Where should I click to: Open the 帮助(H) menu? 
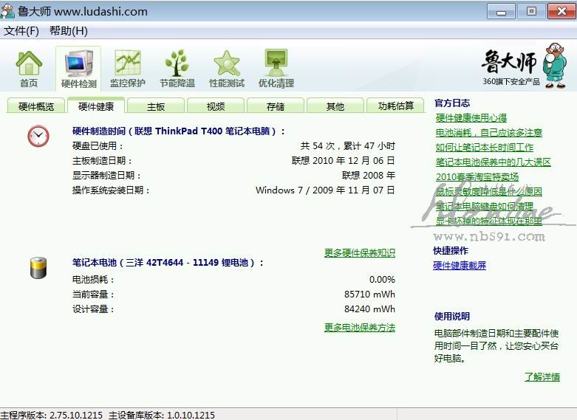(x=69, y=31)
